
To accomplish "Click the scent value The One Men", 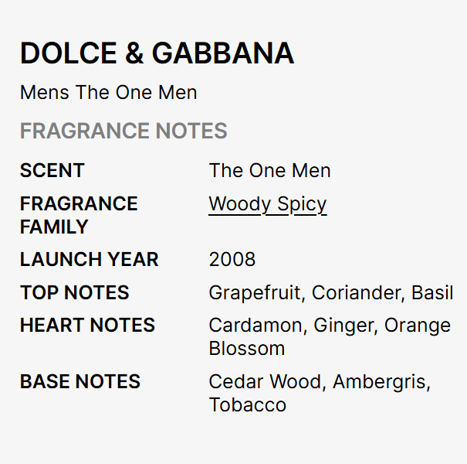I will [269, 171].
